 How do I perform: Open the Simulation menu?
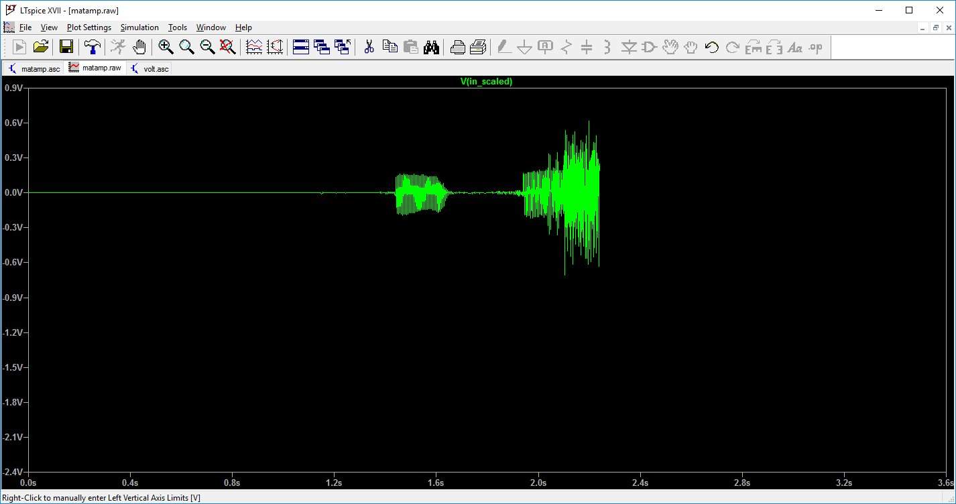[x=139, y=27]
